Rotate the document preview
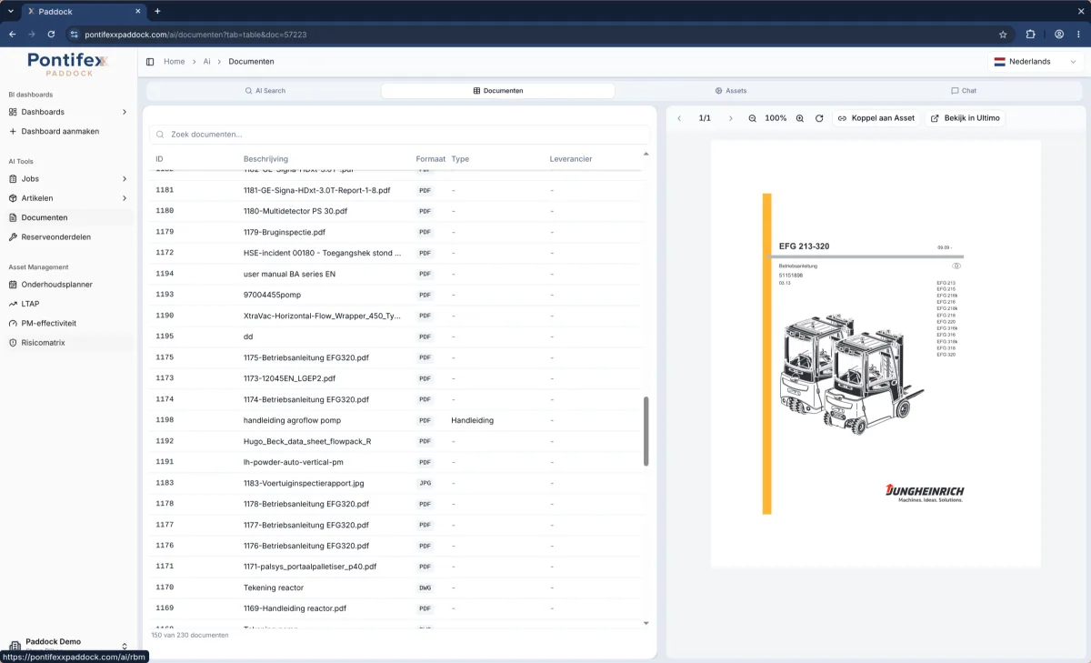 819,118
